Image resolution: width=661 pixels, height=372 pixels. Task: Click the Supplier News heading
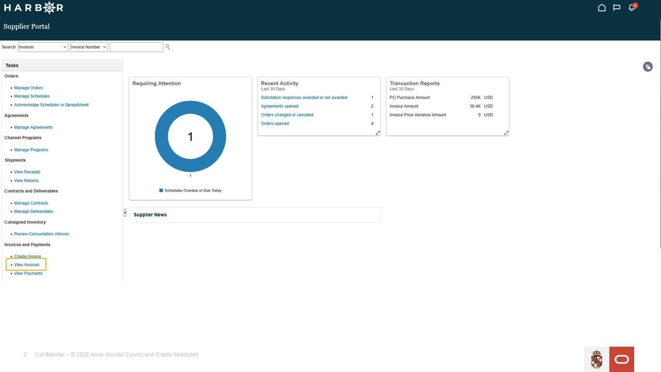click(150, 215)
